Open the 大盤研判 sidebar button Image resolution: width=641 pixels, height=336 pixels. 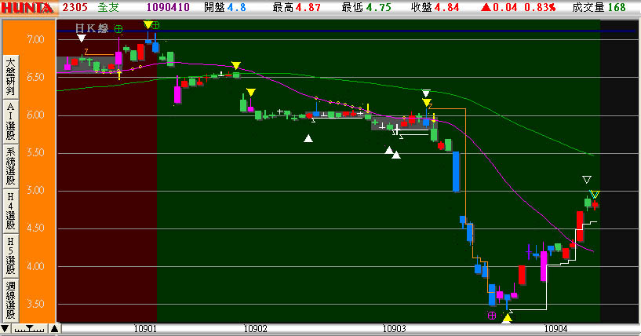pos(11,77)
